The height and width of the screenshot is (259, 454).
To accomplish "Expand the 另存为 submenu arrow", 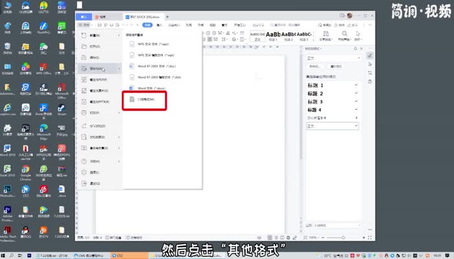I will (119, 68).
